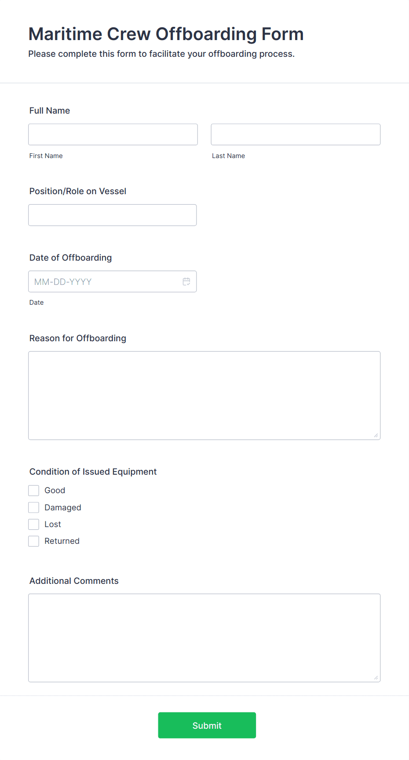Click the Good checkbox label text

tap(55, 490)
